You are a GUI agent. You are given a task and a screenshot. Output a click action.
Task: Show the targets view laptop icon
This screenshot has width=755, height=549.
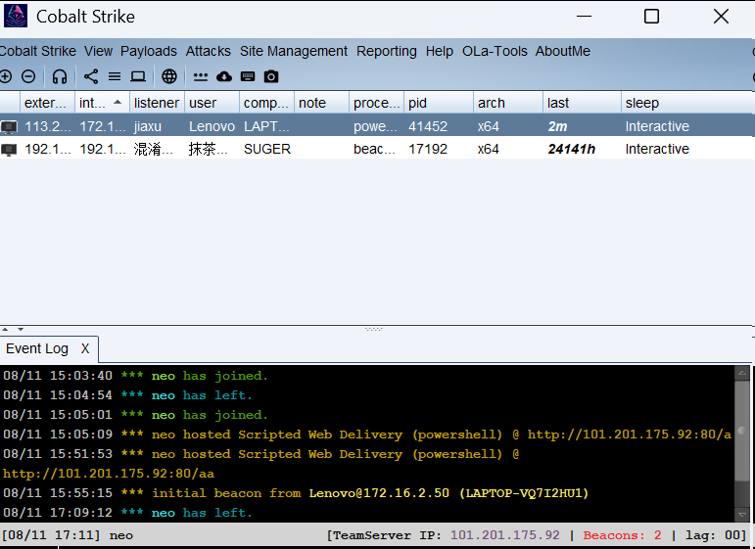pos(138,76)
